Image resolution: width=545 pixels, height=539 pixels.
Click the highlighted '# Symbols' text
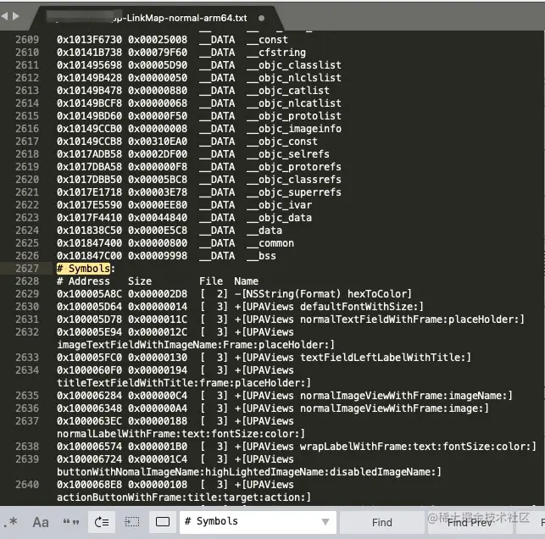pyautogui.click(x=83, y=269)
